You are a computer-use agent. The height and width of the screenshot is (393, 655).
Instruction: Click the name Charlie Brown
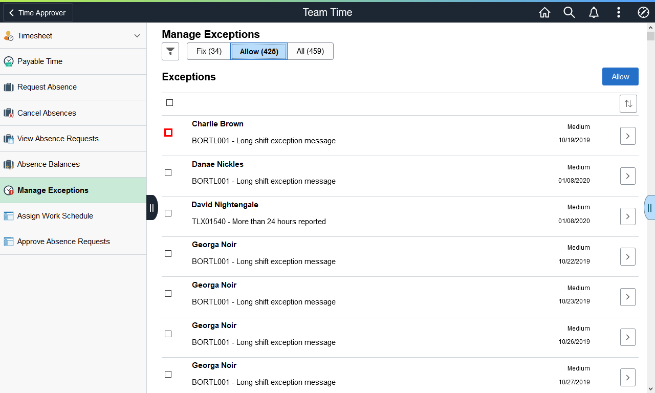click(217, 124)
